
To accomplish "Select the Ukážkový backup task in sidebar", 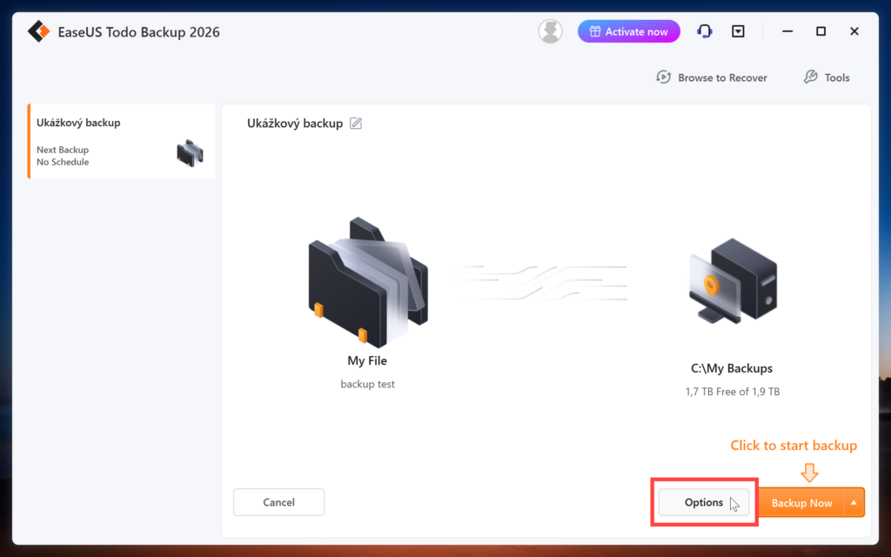I will point(122,142).
